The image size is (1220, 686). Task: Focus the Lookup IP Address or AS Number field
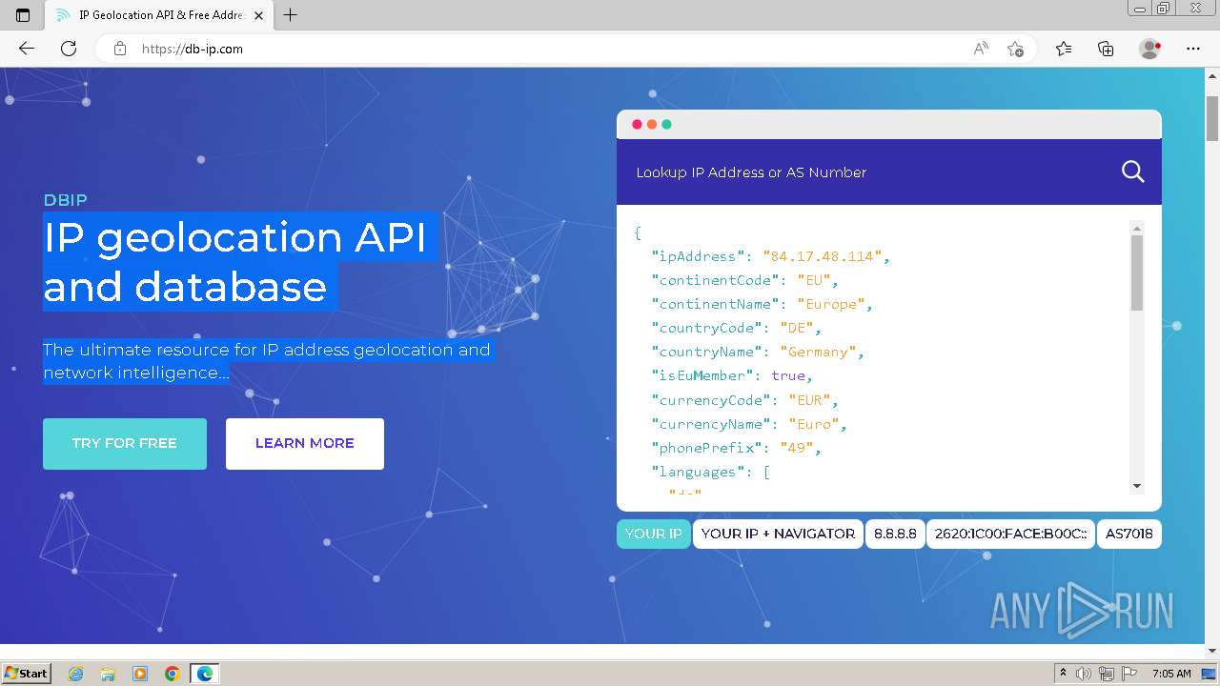click(867, 172)
